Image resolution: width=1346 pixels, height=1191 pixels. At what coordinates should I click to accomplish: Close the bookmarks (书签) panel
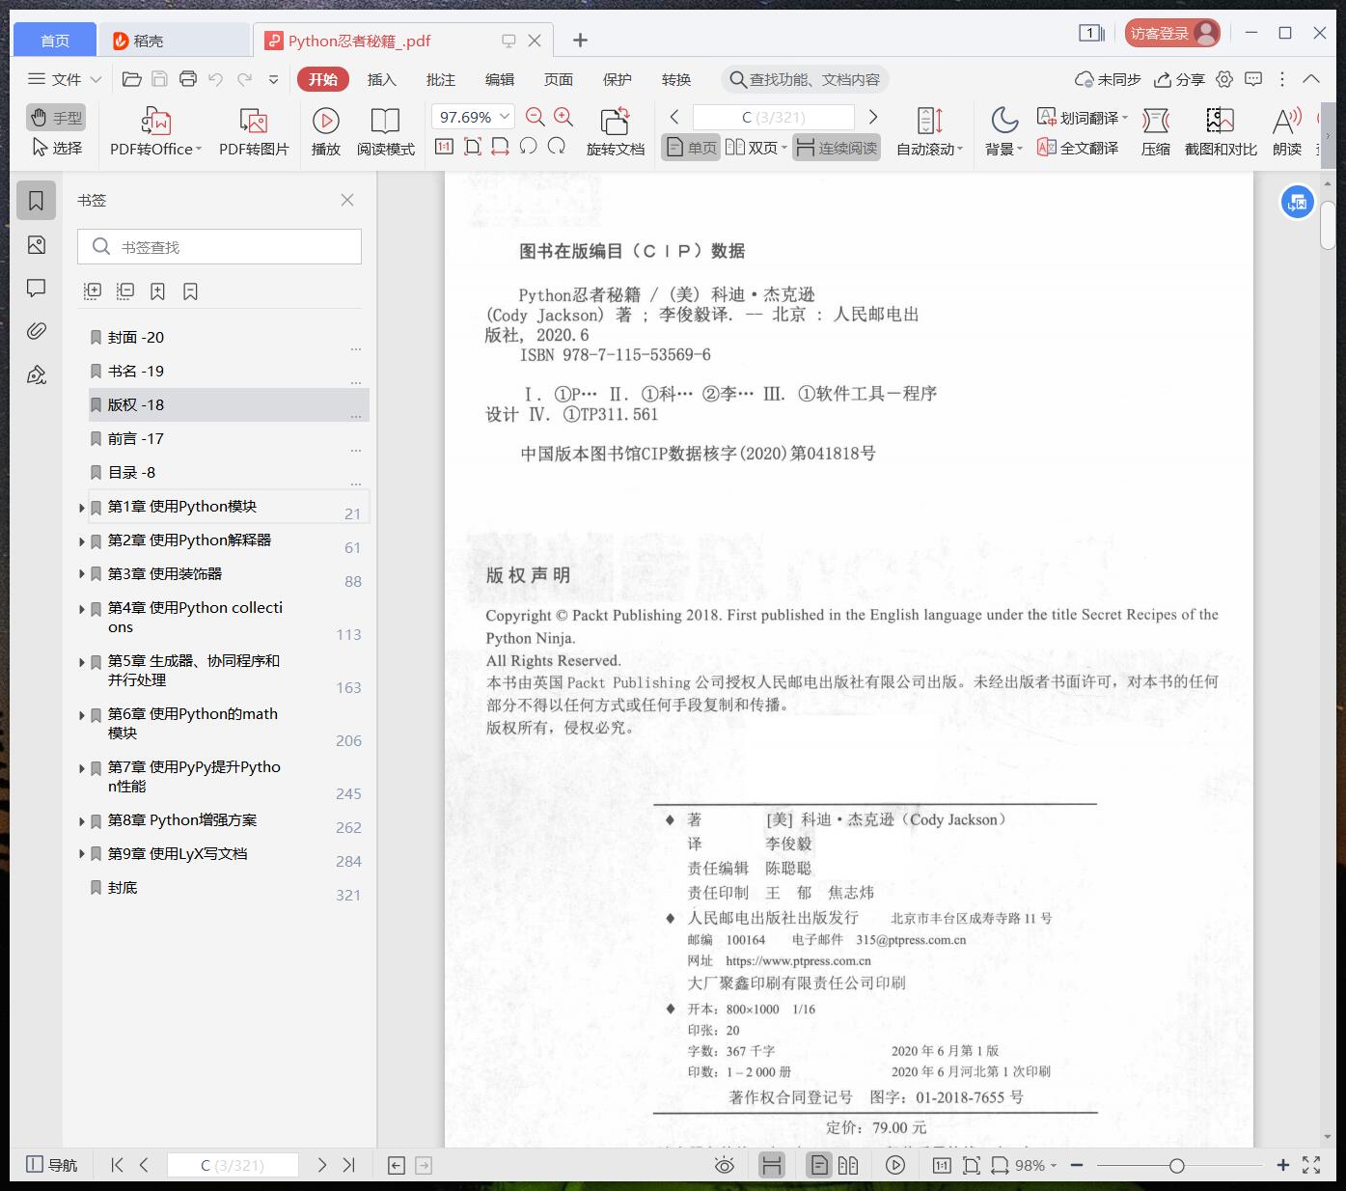tap(347, 200)
